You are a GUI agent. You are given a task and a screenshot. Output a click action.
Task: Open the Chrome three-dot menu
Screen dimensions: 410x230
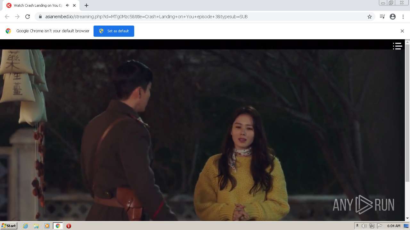(403, 17)
